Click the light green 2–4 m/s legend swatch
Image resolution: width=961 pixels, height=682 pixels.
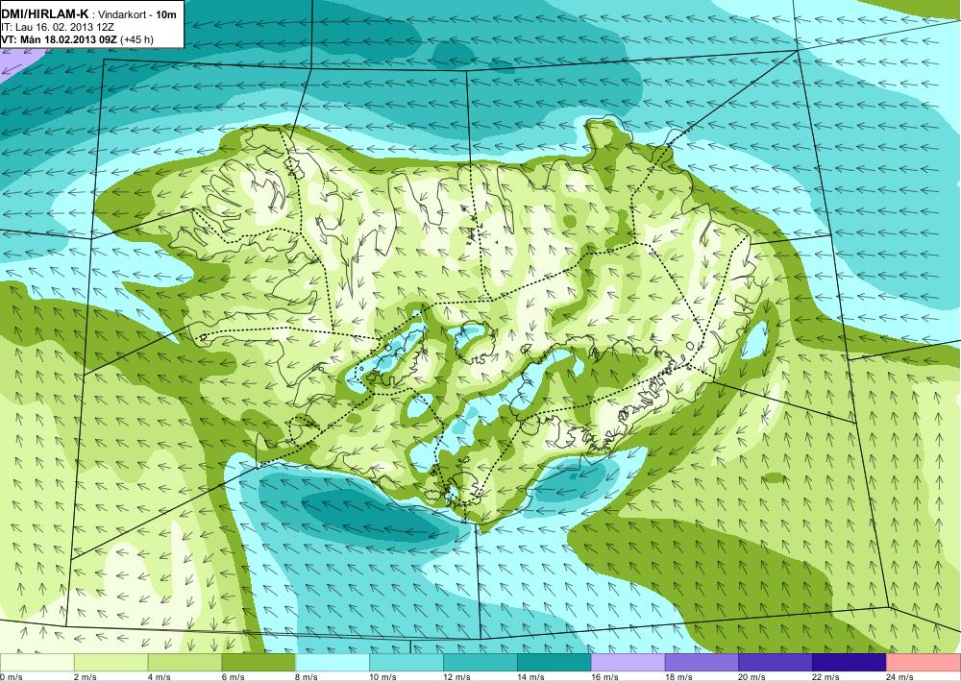(111, 663)
